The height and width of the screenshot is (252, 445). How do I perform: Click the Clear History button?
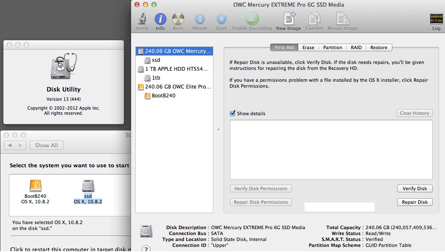(414, 113)
